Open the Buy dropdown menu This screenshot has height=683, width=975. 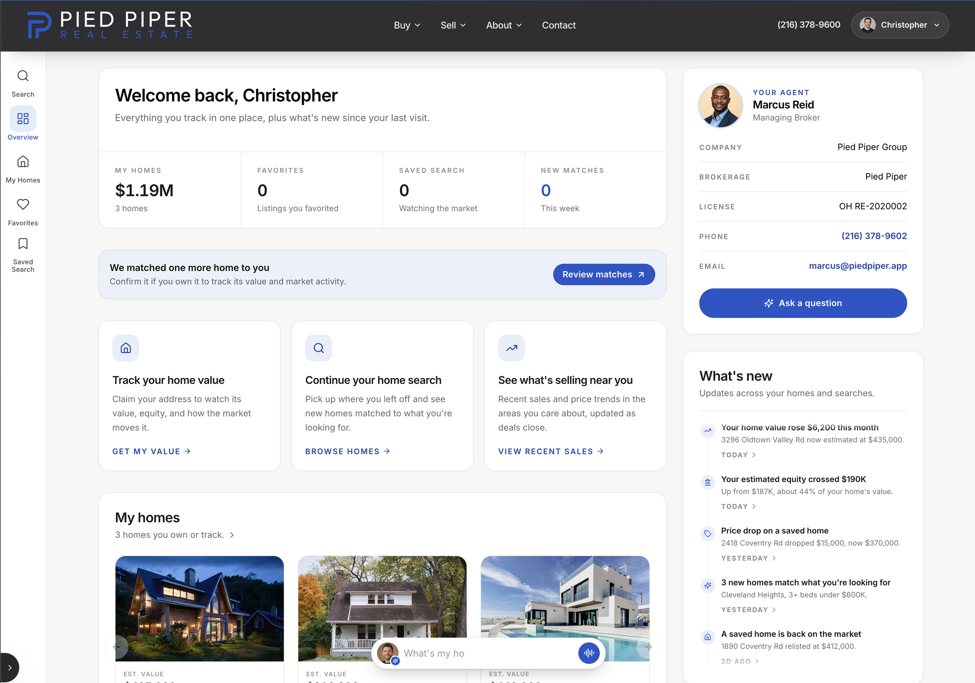coord(407,25)
